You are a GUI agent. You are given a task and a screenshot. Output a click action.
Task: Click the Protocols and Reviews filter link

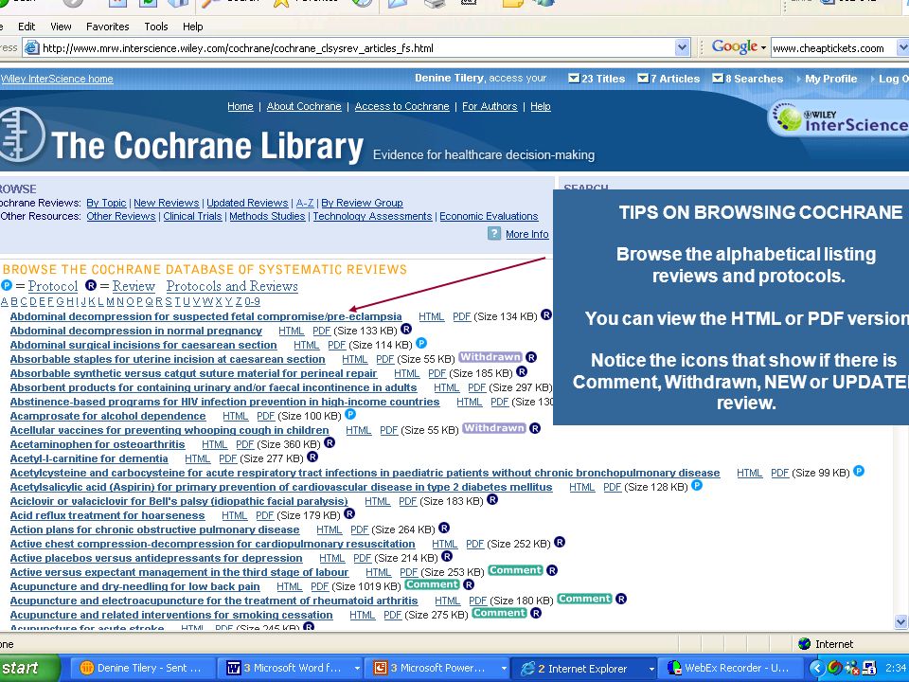coord(232,286)
